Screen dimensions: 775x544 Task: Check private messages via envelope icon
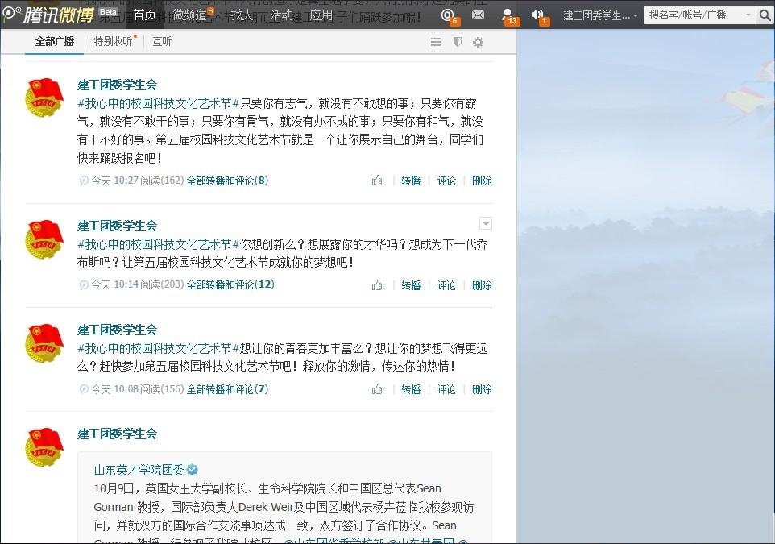pyautogui.click(x=478, y=14)
